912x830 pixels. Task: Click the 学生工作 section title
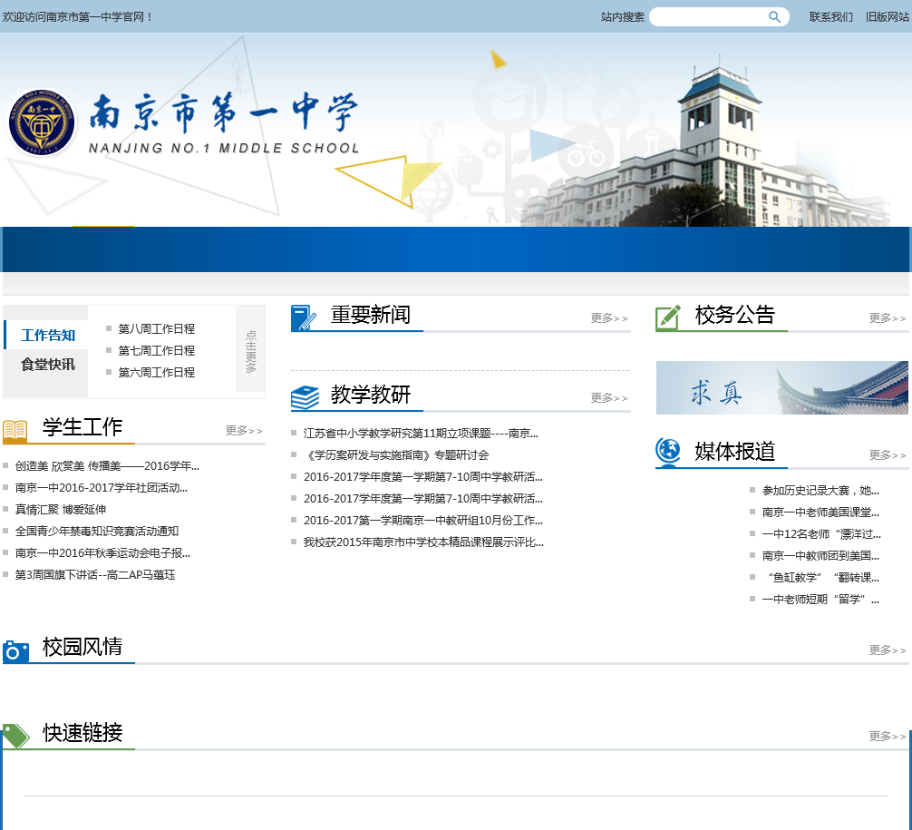[82, 427]
